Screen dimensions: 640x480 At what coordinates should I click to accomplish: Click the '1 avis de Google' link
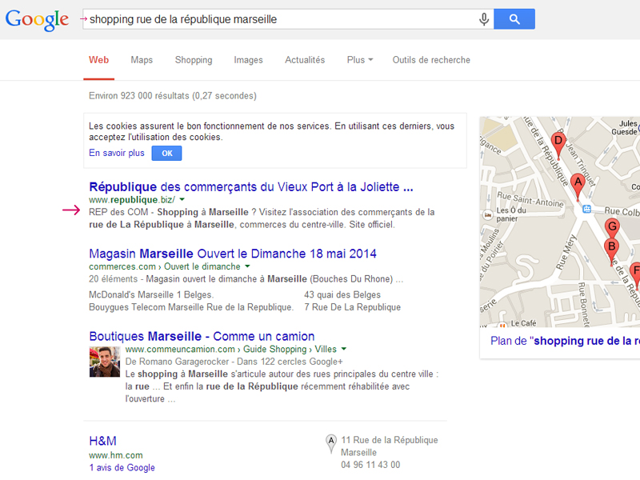121,467
